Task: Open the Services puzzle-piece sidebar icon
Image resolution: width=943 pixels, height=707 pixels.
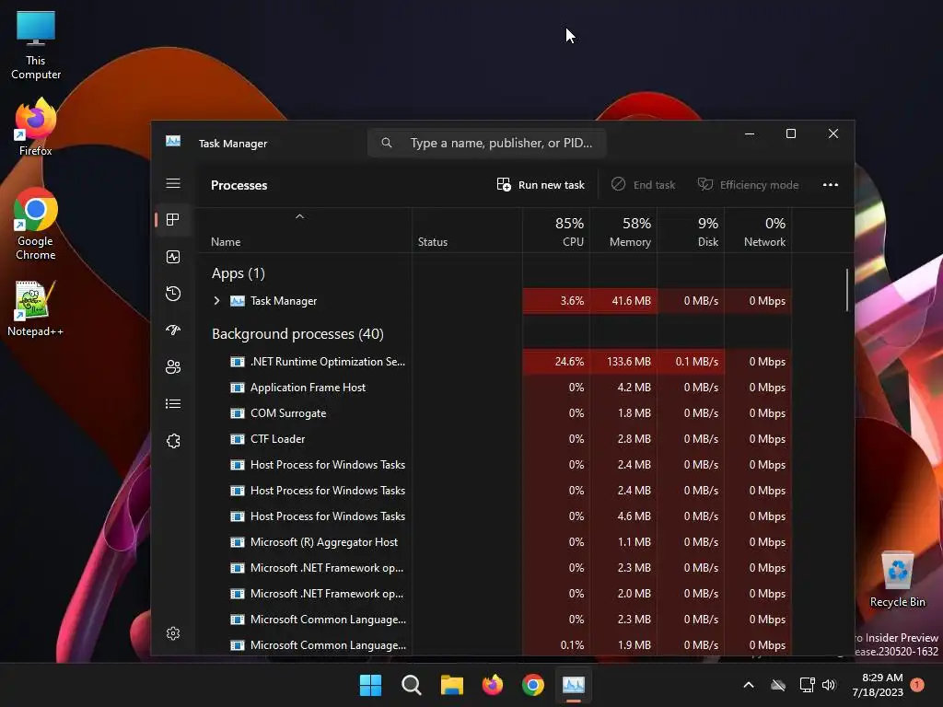Action: click(x=173, y=441)
